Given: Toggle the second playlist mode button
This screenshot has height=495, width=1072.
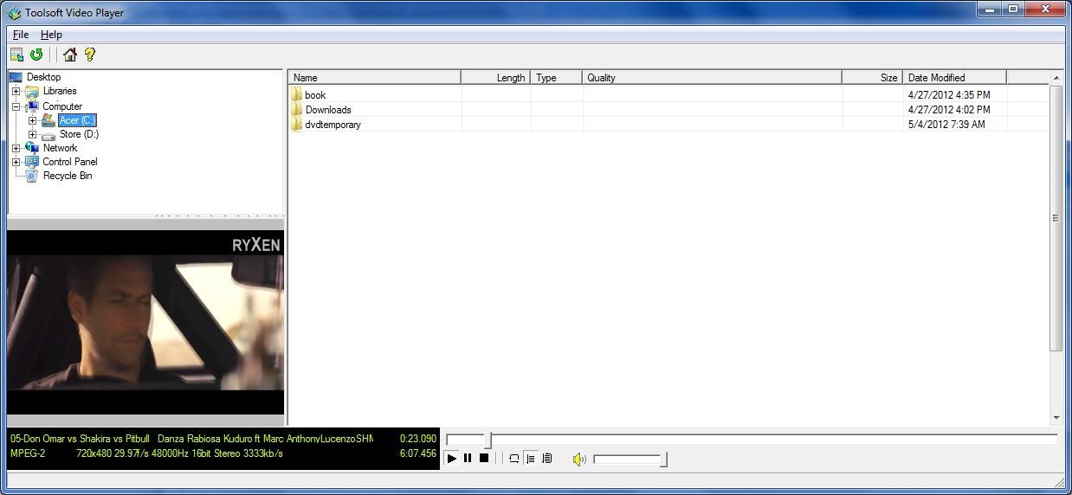Looking at the screenshot, I should click(x=546, y=459).
